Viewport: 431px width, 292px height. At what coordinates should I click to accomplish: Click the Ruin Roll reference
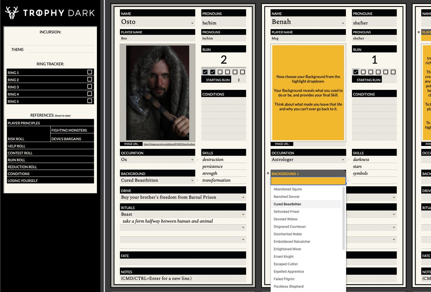[x=50, y=160]
